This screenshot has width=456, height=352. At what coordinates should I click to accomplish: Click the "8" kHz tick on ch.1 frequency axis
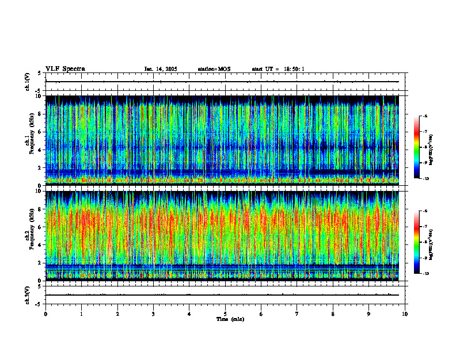(40, 114)
